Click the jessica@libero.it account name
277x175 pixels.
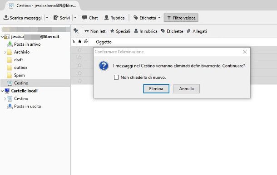pos(35,37)
